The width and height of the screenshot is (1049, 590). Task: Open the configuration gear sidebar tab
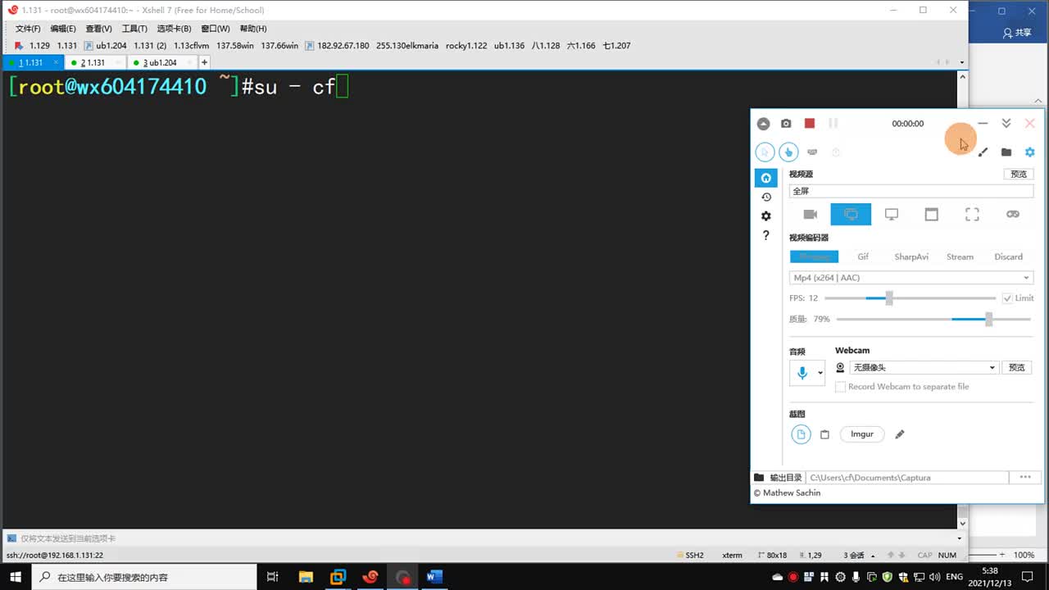[x=766, y=216]
